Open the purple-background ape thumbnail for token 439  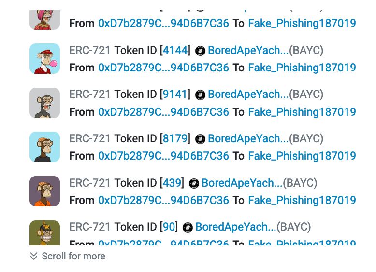tap(44, 191)
